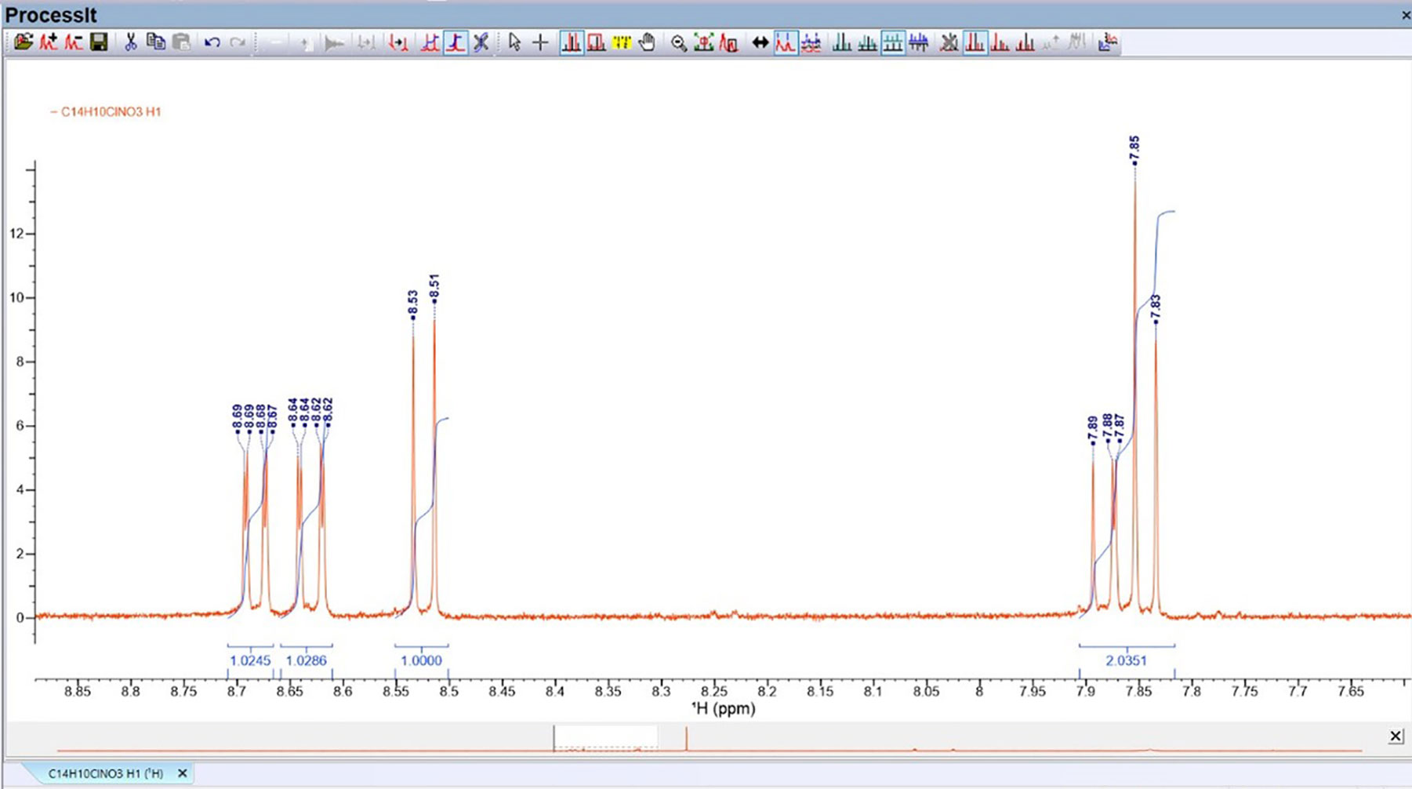
Task: Select the pan hand tool
Action: [x=647, y=42]
